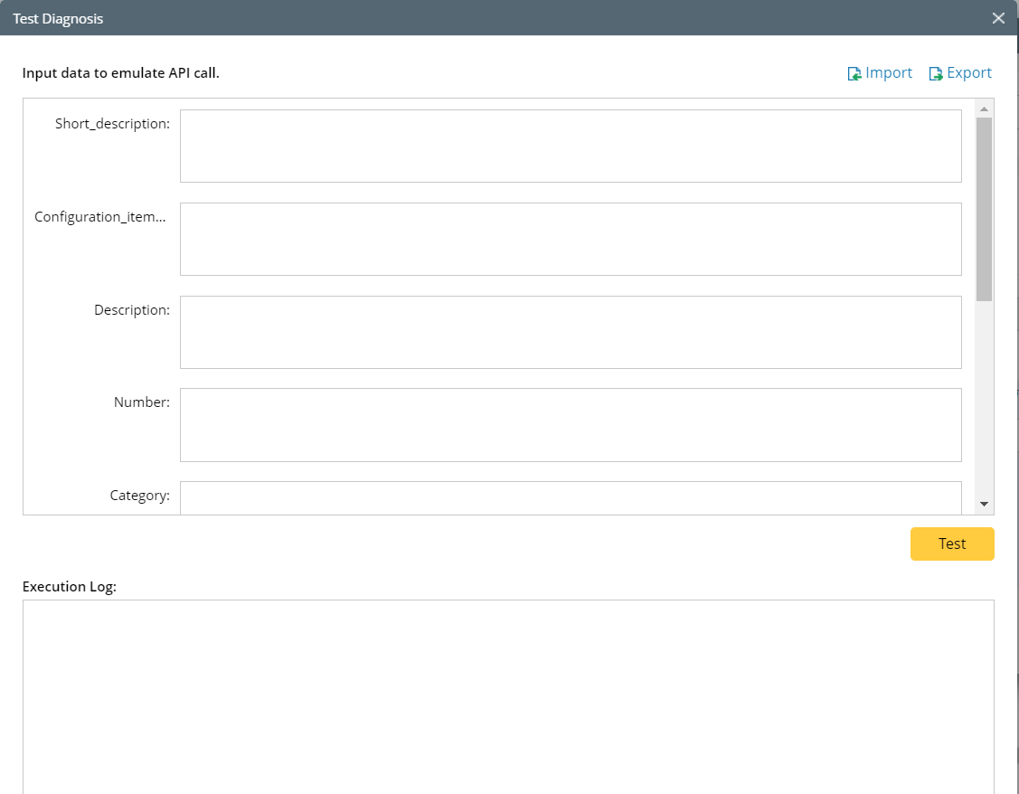This screenshot has height=794, width=1019.
Task: Click the scrollbar down arrow
Action: (x=984, y=505)
